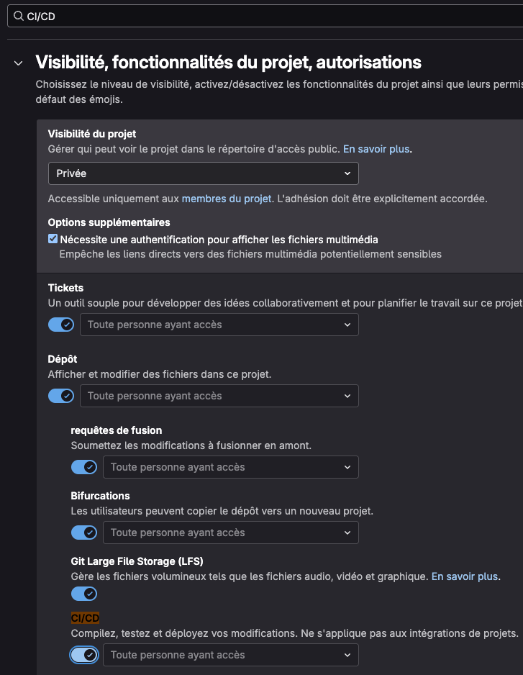Collapse the Visibilité, fonctionnalités du projet section

[x=17, y=63]
